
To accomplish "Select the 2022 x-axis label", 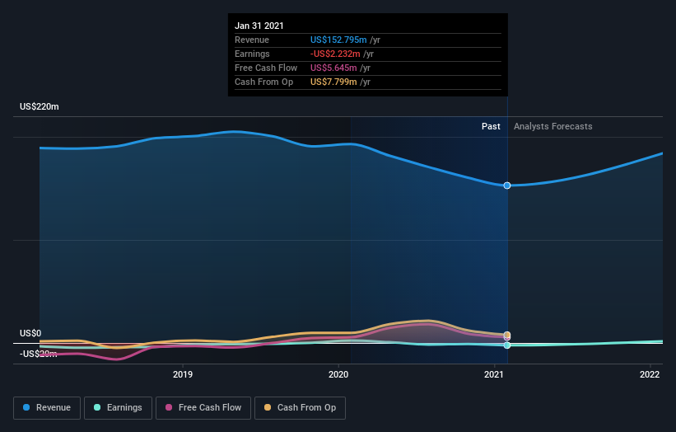I will 650,374.
